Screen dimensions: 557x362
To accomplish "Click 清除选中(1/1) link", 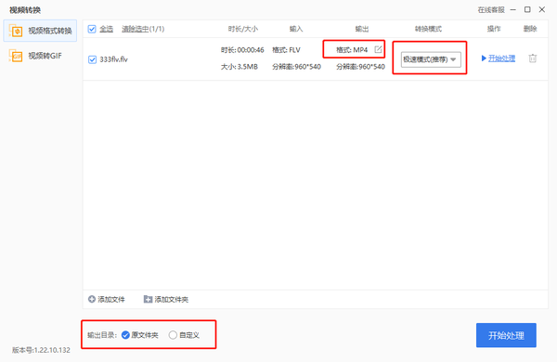I will tap(143, 29).
